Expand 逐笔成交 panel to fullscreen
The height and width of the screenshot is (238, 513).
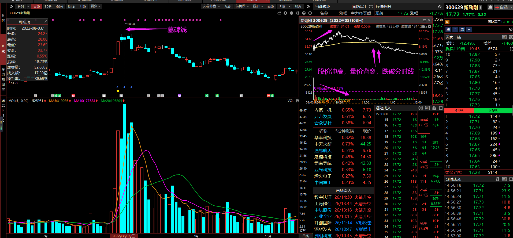pos(441,108)
